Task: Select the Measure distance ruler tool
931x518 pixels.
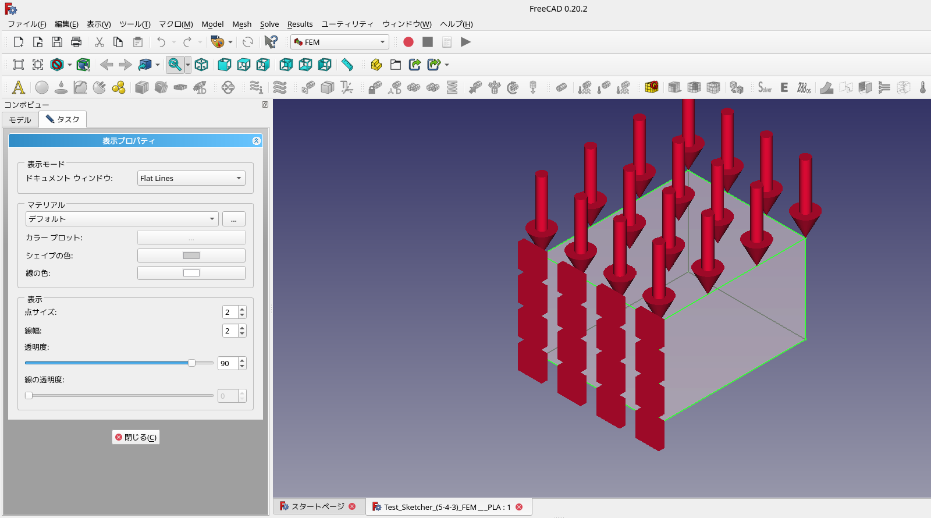Action: [x=347, y=65]
